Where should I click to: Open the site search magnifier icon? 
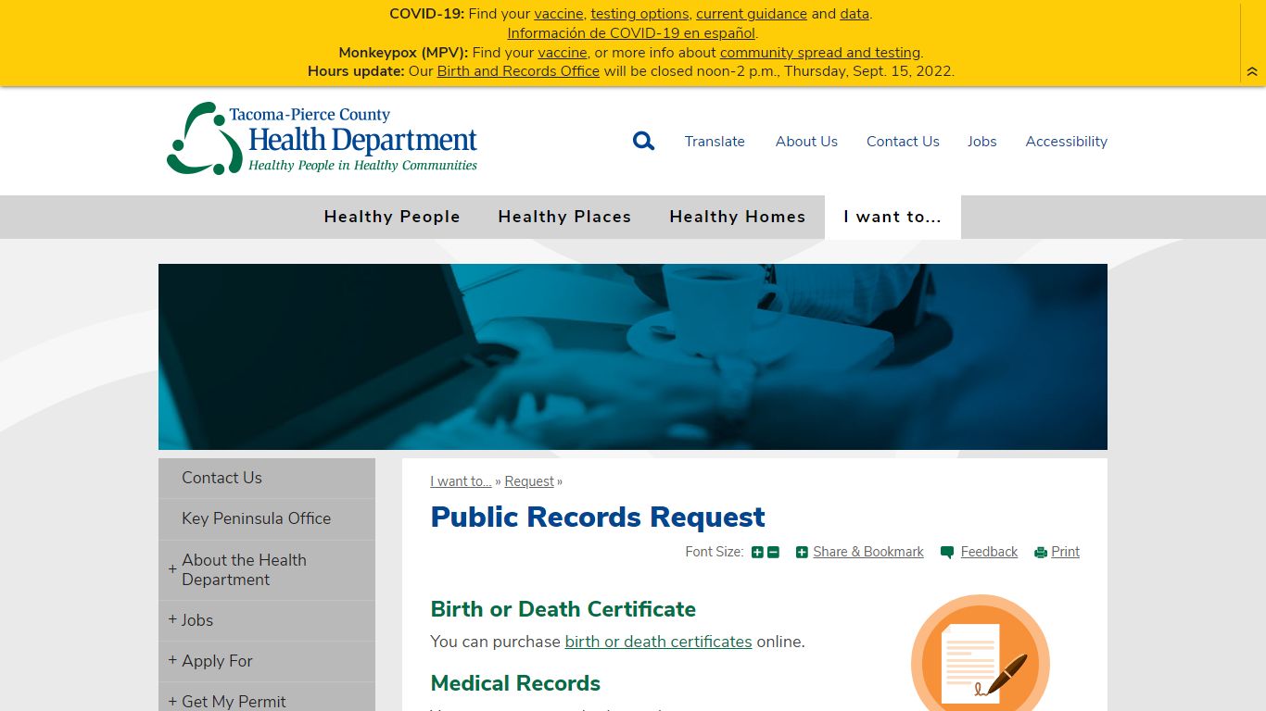643,141
